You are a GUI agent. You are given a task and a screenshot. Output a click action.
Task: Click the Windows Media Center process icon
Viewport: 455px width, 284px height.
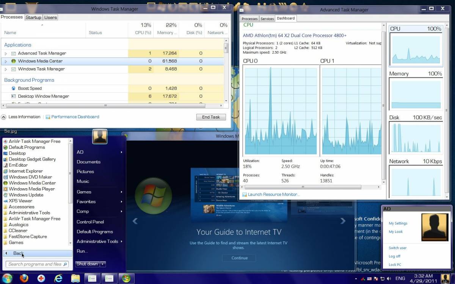[14, 61]
